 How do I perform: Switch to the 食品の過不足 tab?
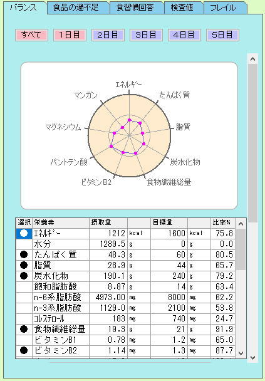(x=78, y=8)
